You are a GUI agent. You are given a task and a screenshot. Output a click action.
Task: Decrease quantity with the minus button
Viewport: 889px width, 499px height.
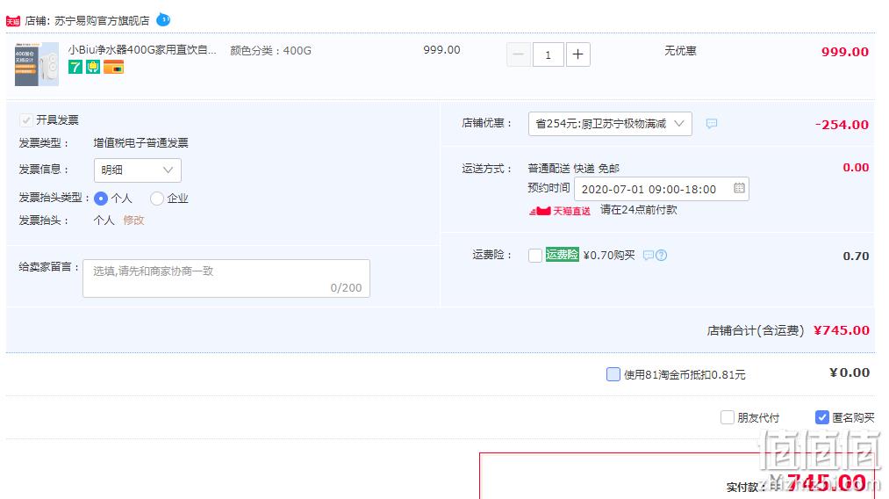(518, 54)
